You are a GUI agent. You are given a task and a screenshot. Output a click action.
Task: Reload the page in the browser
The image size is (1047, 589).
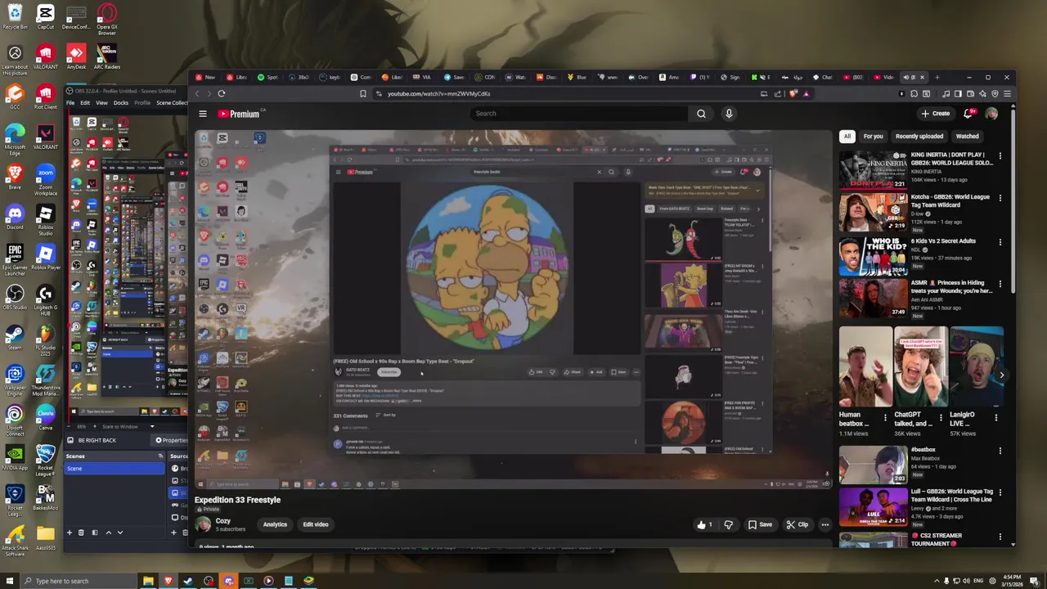tap(221, 93)
